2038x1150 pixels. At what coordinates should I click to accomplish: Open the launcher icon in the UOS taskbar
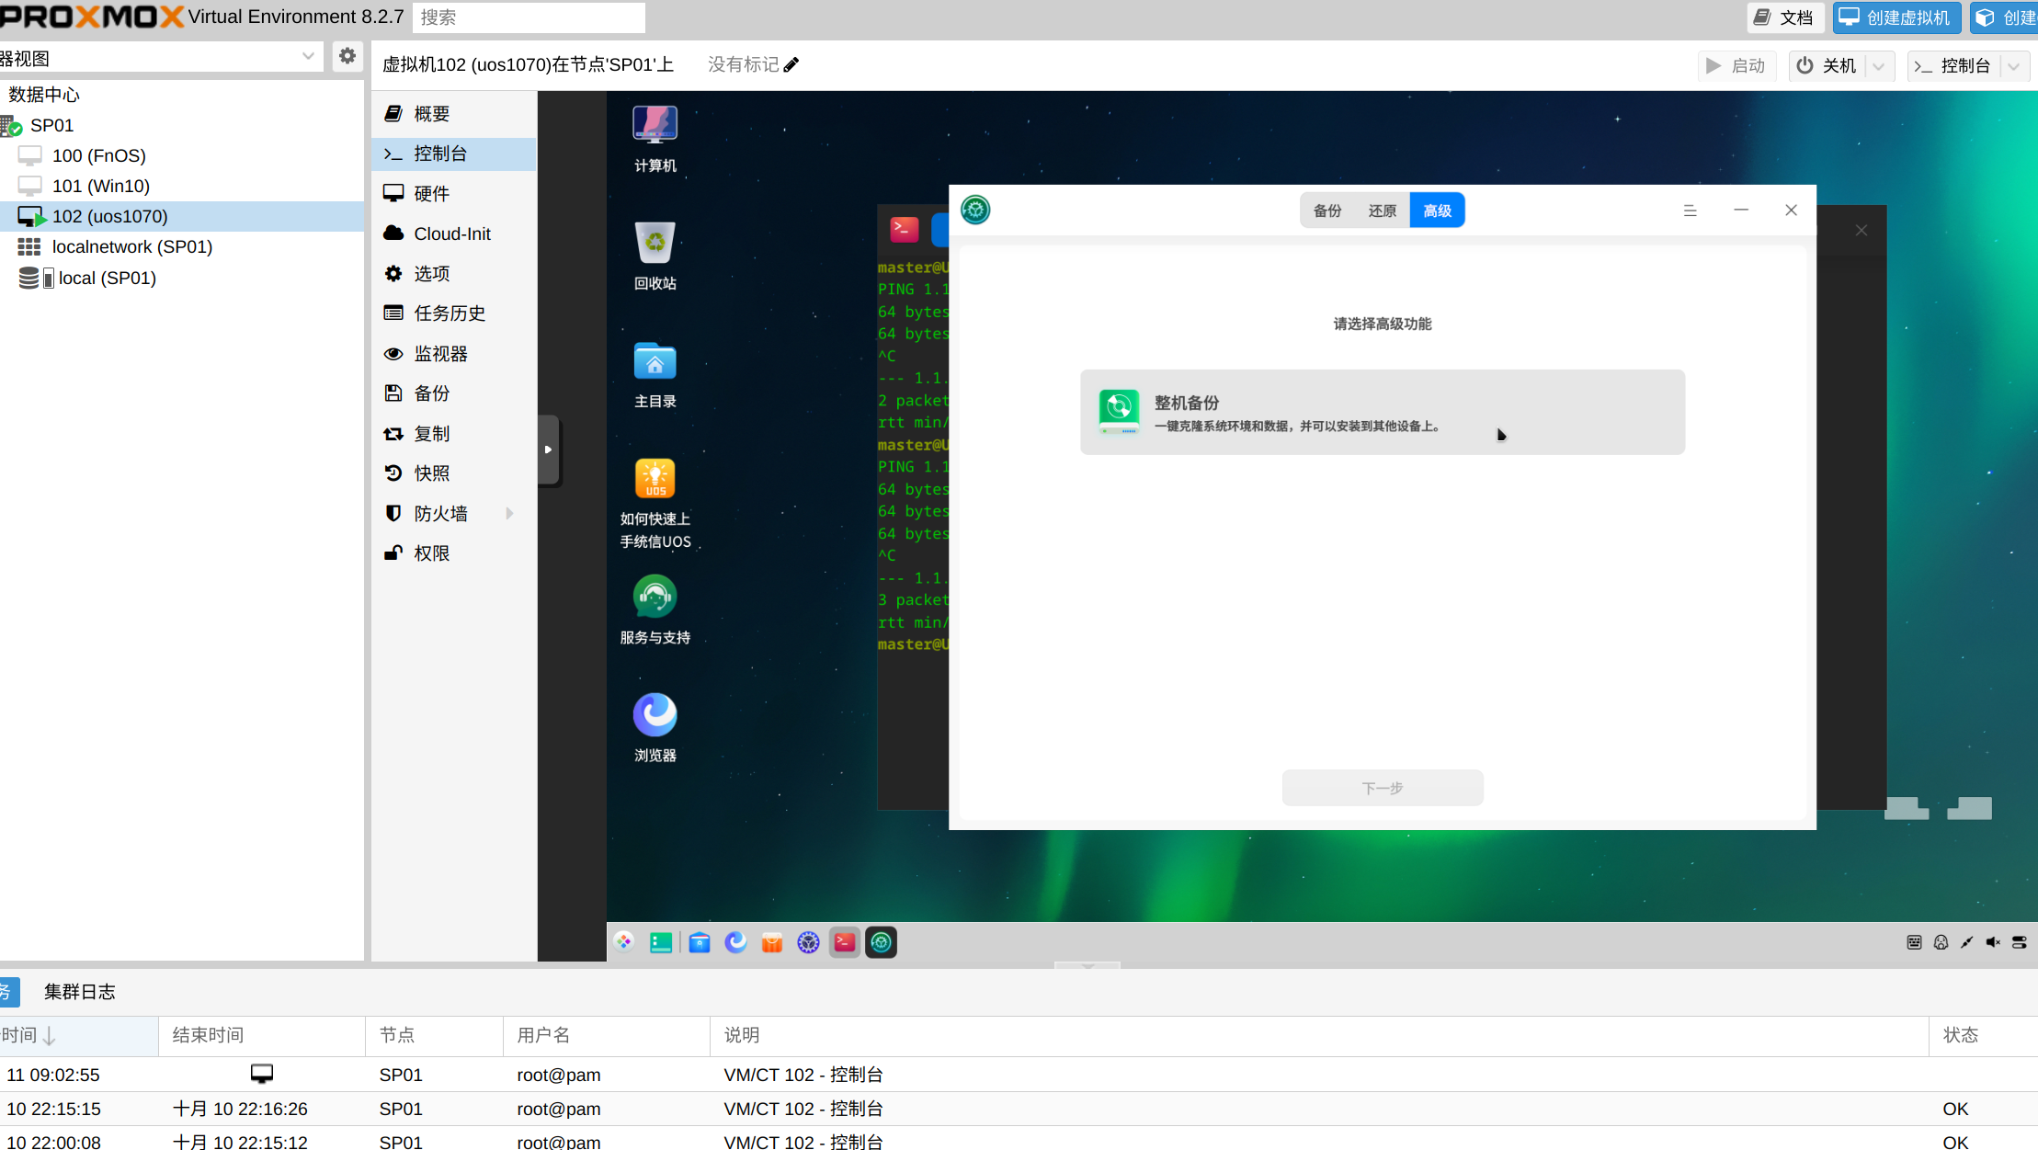tap(624, 941)
